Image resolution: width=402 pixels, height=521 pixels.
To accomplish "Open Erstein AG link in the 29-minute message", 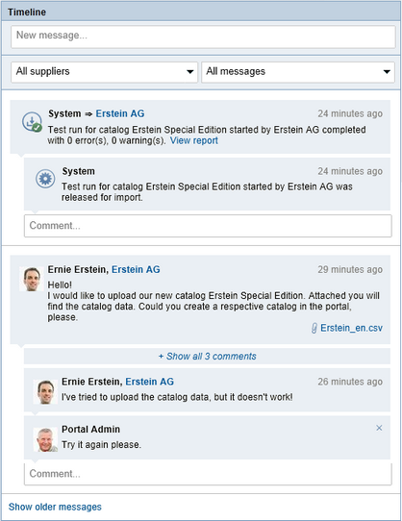I will tap(136, 269).
